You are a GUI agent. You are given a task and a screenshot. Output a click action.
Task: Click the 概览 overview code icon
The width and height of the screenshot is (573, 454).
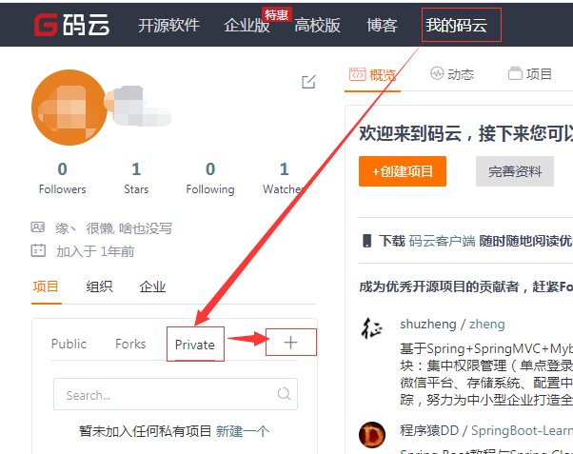(357, 74)
